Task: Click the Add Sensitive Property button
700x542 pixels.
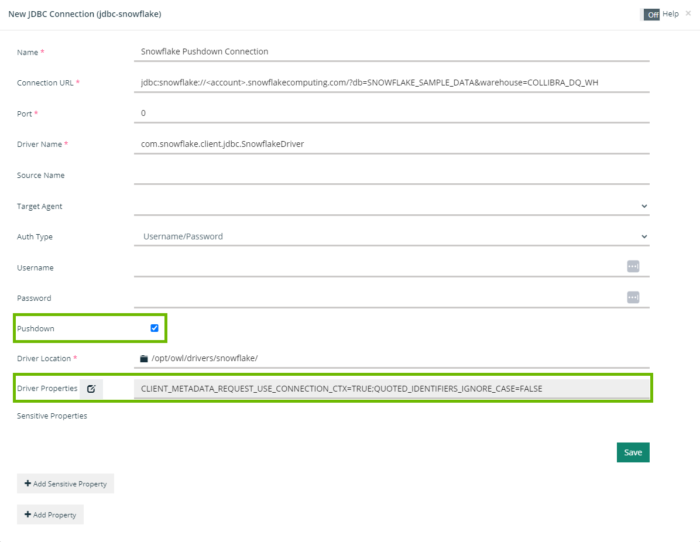Action: pos(66,483)
